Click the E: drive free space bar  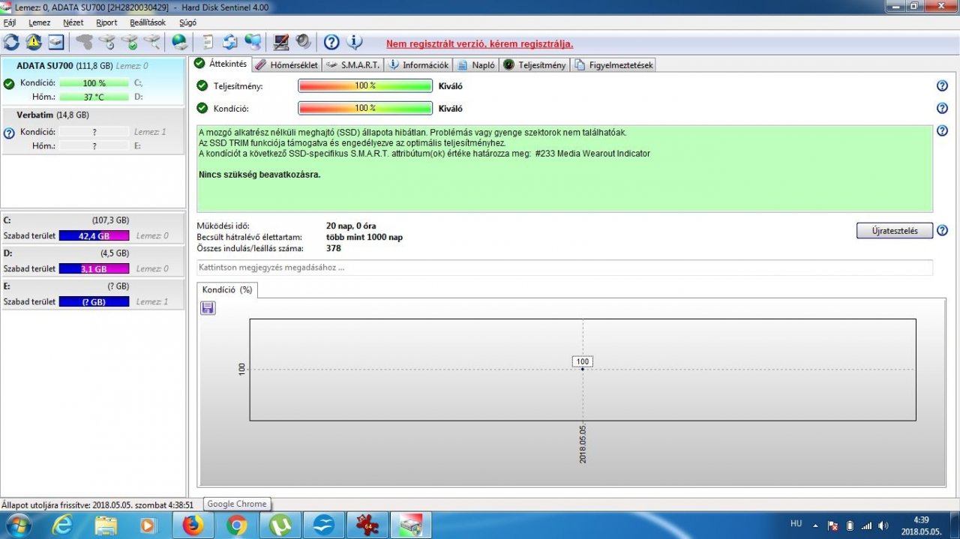[x=94, y=301]
